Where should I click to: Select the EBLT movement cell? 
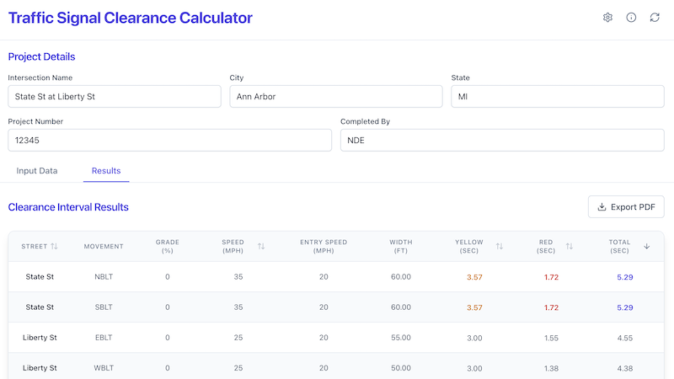click(104, 338)
